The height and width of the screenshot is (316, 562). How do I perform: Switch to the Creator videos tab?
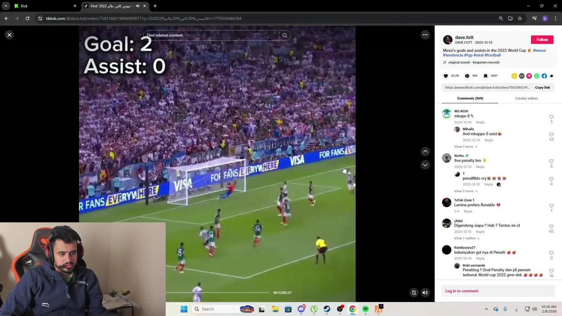(x=526, y=98)
